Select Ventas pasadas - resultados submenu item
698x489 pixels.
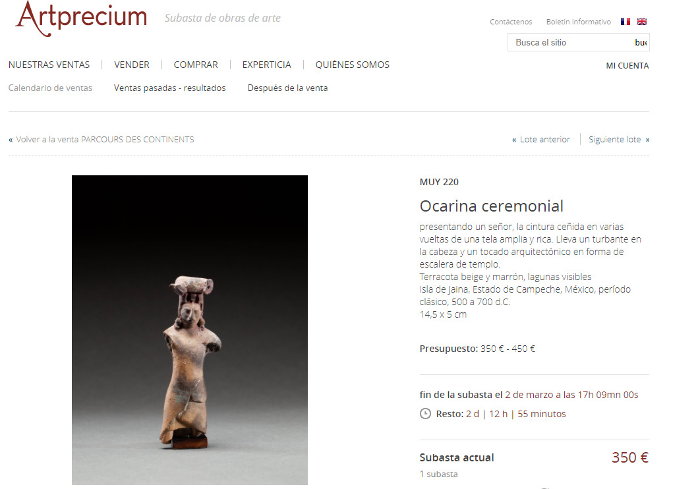[x=169, y=88]
